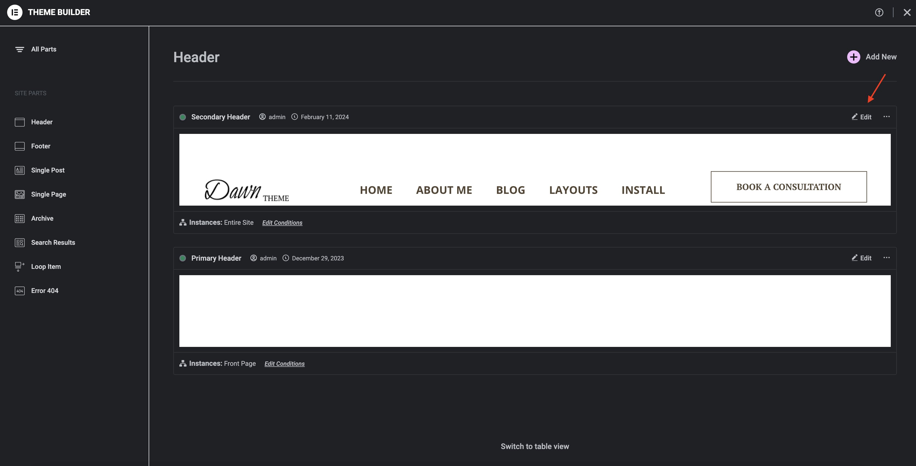Image resolution: width=916 pixels, height=466 pixels.
Task: Open the Footer site part
Action: (x=41, y=146)
